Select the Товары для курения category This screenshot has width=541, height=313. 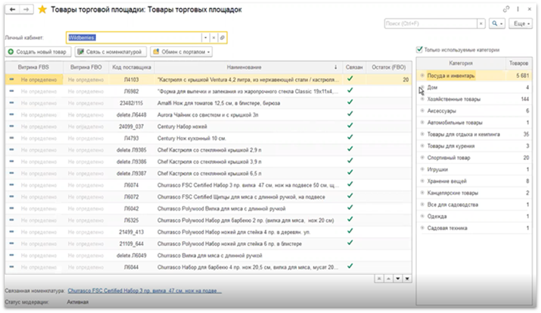coord(474,146)
